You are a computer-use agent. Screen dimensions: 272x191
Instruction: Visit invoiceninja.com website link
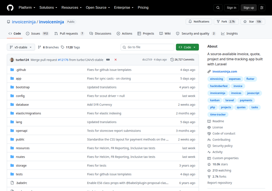[x=225, y=71]
